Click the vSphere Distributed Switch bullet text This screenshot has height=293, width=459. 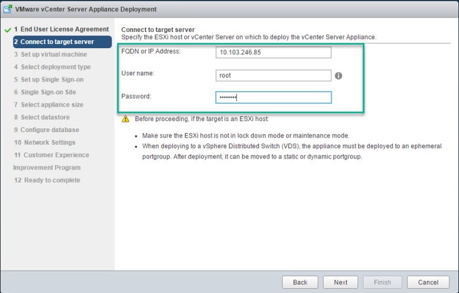pos(292,151)
